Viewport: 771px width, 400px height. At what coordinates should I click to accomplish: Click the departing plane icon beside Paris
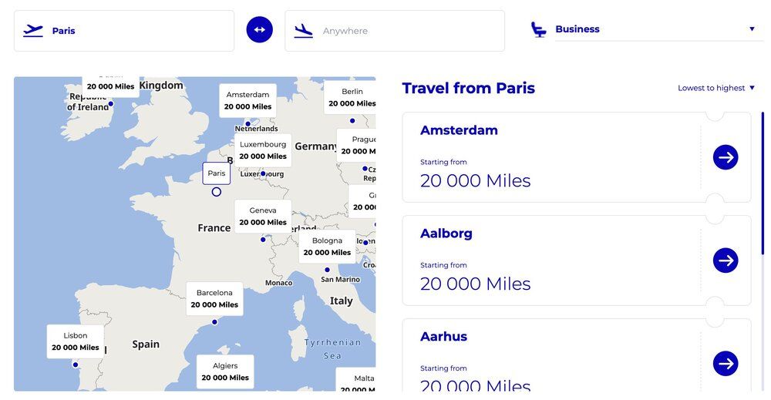click(x=33, y=31)
